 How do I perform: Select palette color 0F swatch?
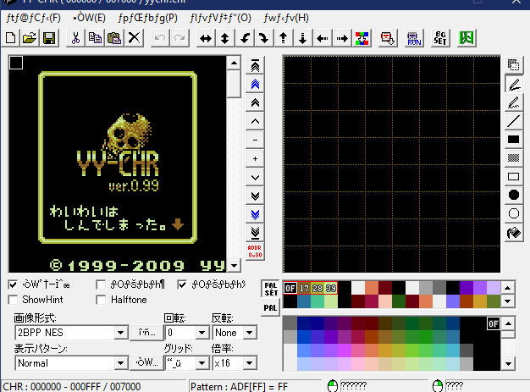click(290, 288)
